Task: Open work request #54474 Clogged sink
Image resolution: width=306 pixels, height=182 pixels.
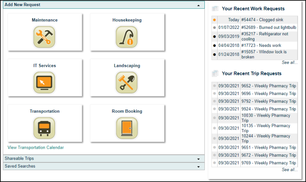Action: [262, 20]
